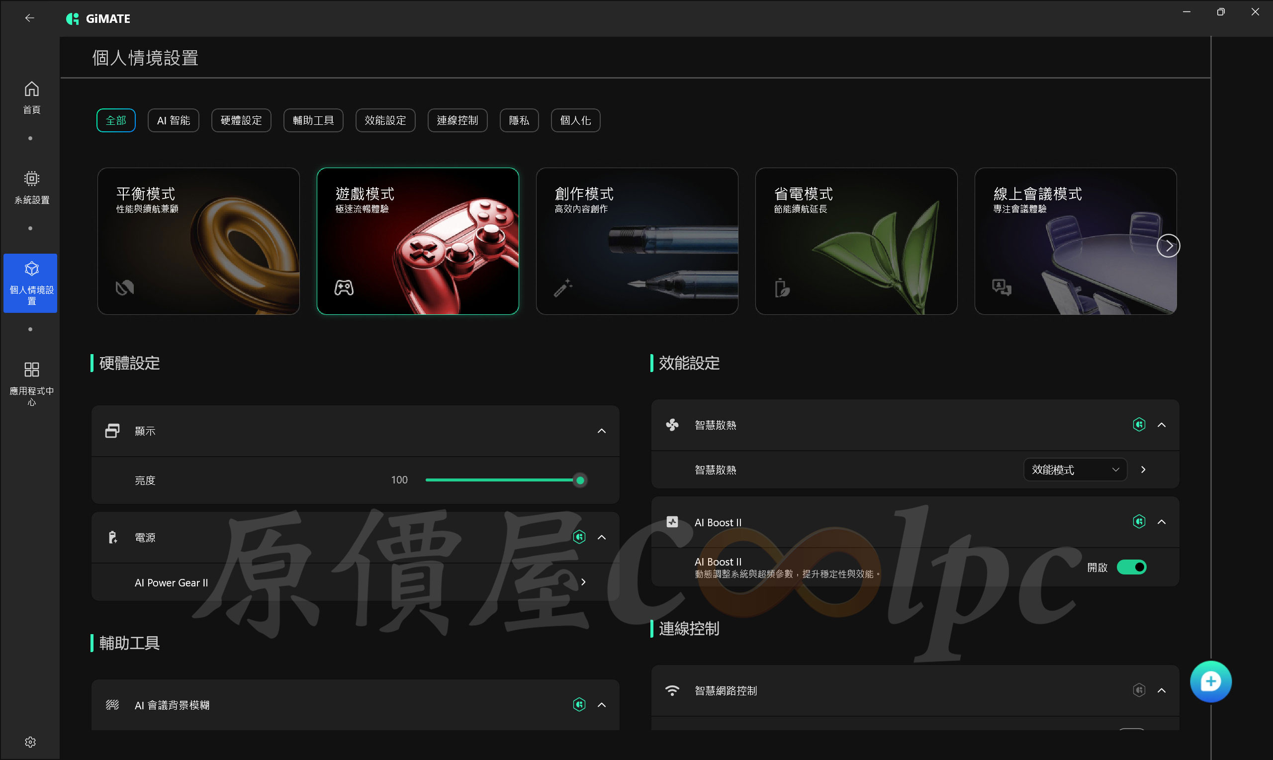Open 應用程式中心 in the sidebar

[32, 383]
